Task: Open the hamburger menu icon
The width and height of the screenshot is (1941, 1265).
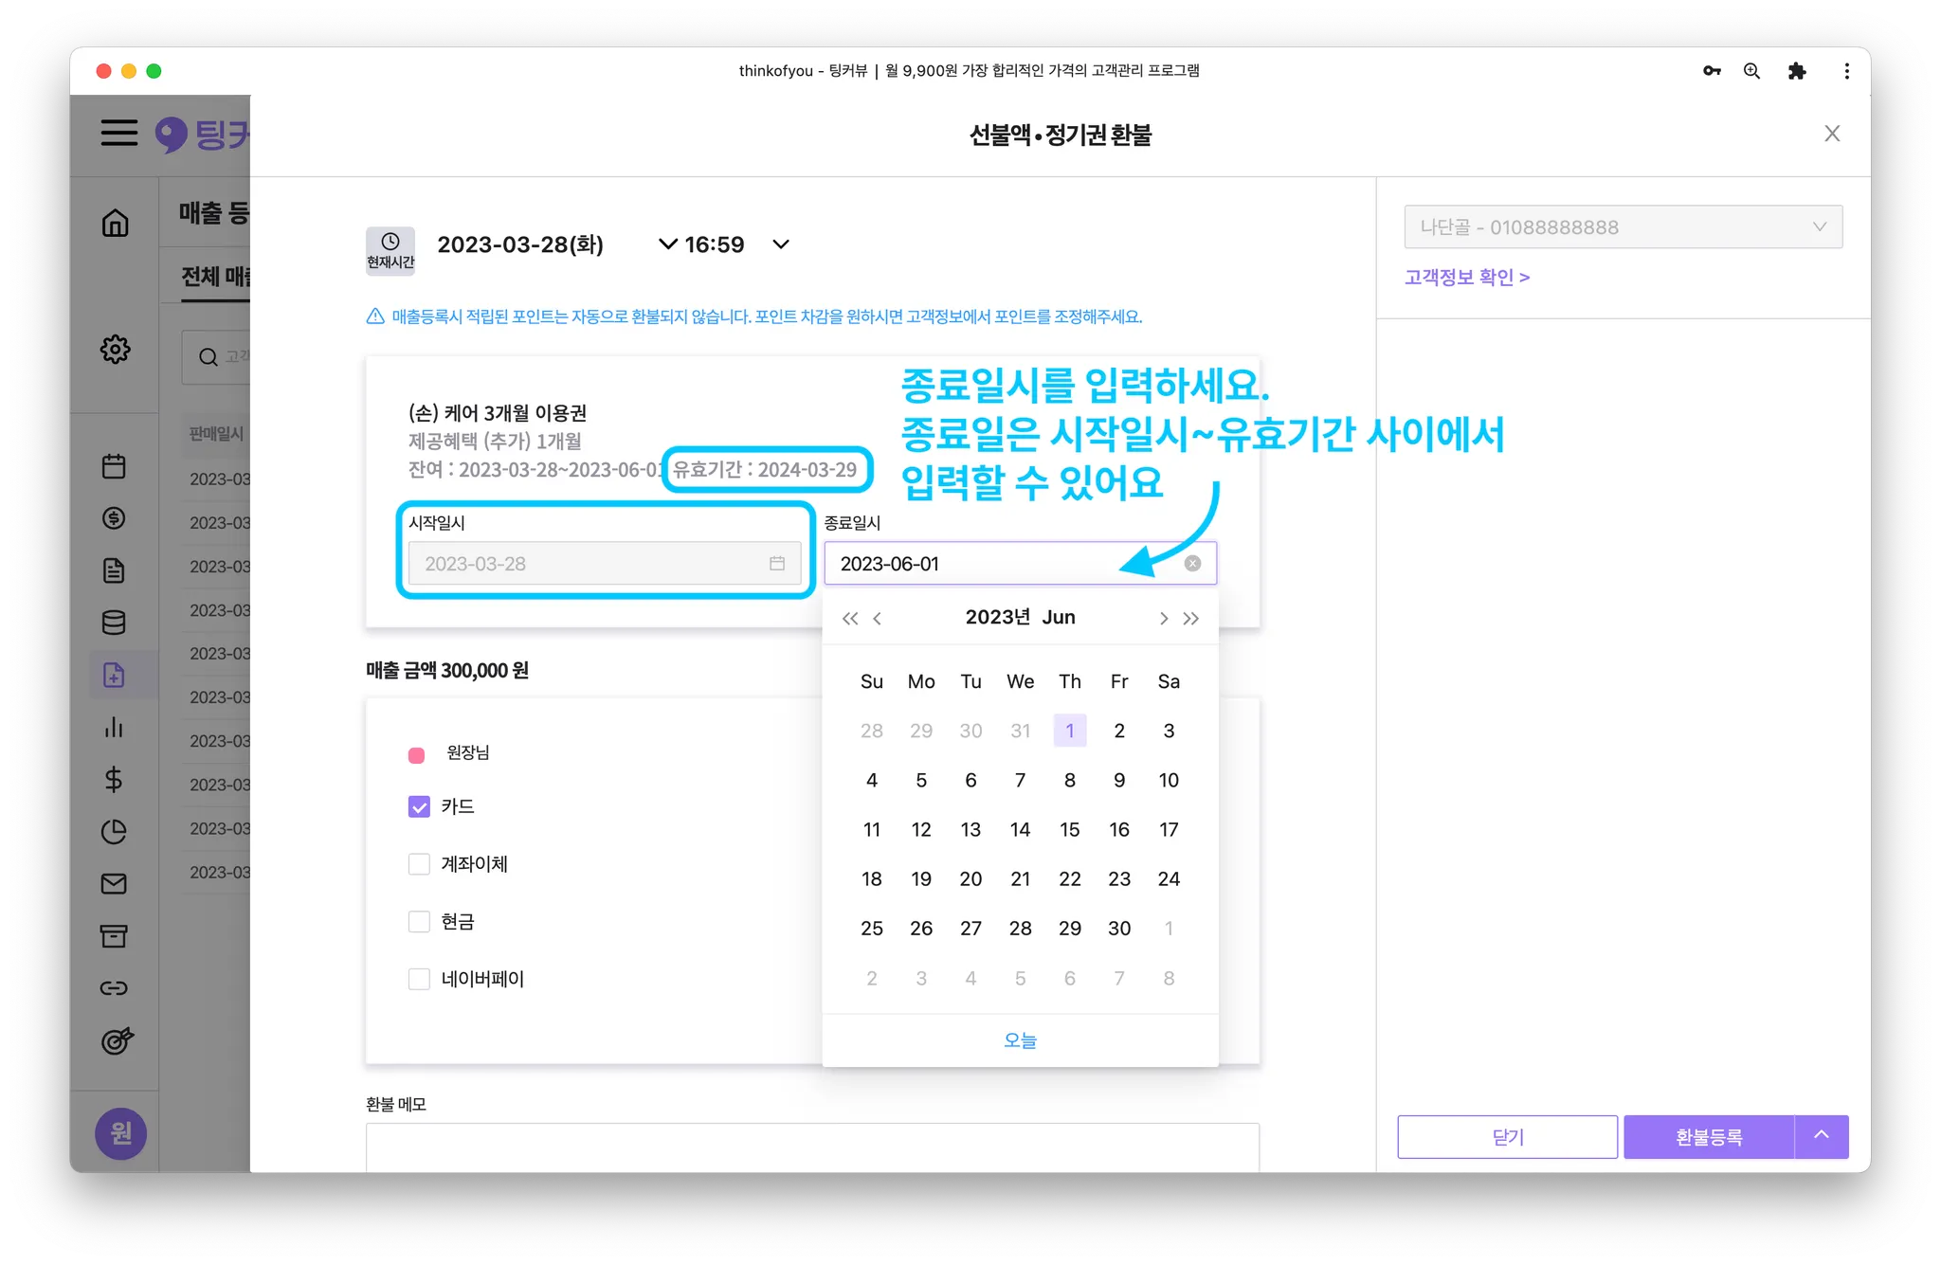Action: [x=119, y=133]
